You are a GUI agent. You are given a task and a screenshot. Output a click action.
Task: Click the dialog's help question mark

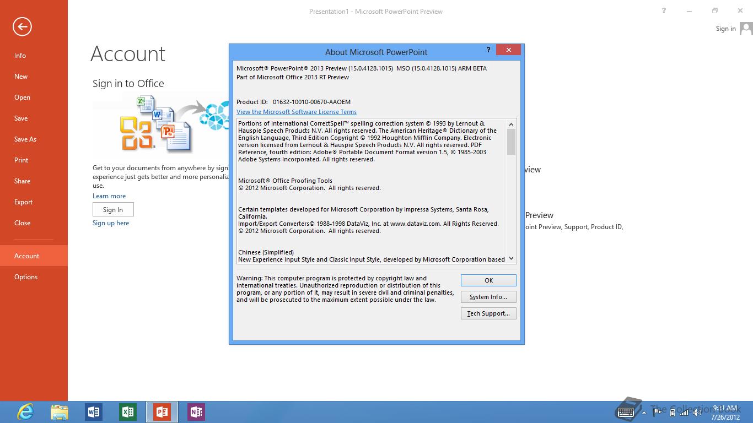coord(488,50)
